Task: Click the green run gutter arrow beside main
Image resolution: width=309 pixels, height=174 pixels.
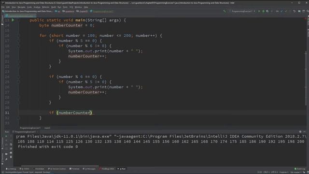Action: [x=13, y=20]
